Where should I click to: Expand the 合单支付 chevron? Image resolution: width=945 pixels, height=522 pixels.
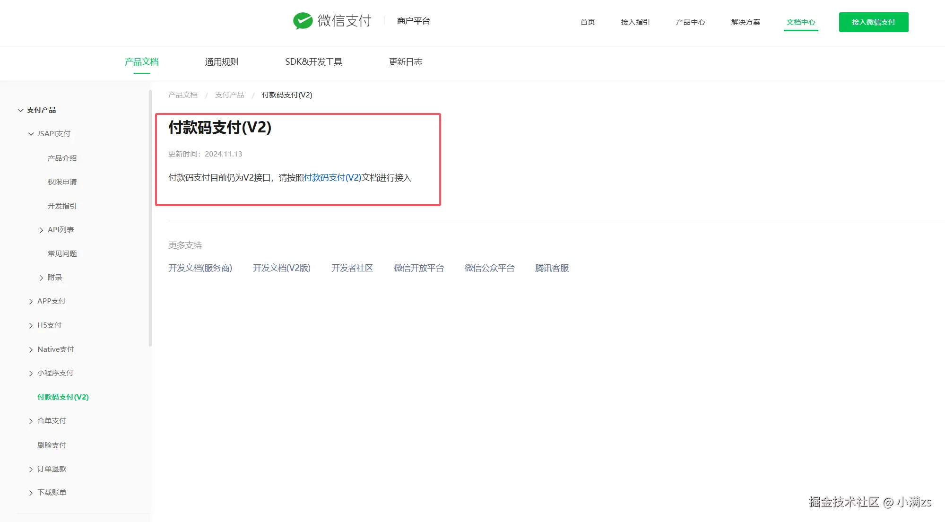31,421
